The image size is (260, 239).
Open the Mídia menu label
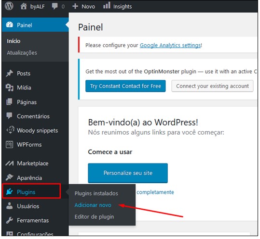click(24, 88)
